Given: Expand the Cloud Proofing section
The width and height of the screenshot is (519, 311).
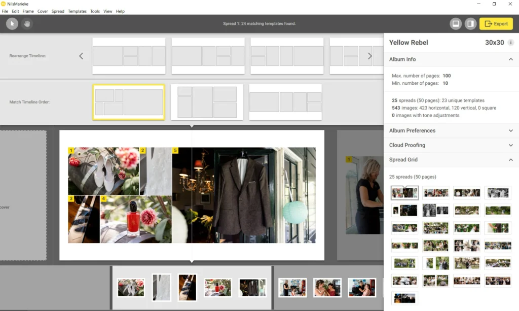Looking at the screenshot, I should point(510,145).
